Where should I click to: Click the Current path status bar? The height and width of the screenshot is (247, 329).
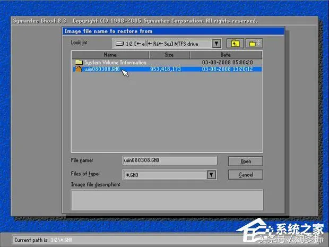click(x=126, y=240)
